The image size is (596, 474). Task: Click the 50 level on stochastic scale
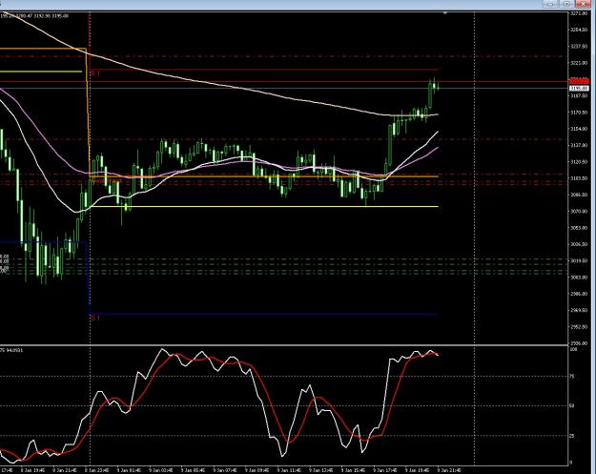tap(571, 406)
